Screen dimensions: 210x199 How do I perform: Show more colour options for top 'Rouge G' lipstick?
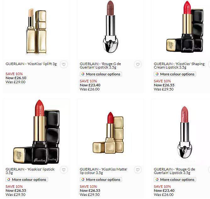pos(101,74)
